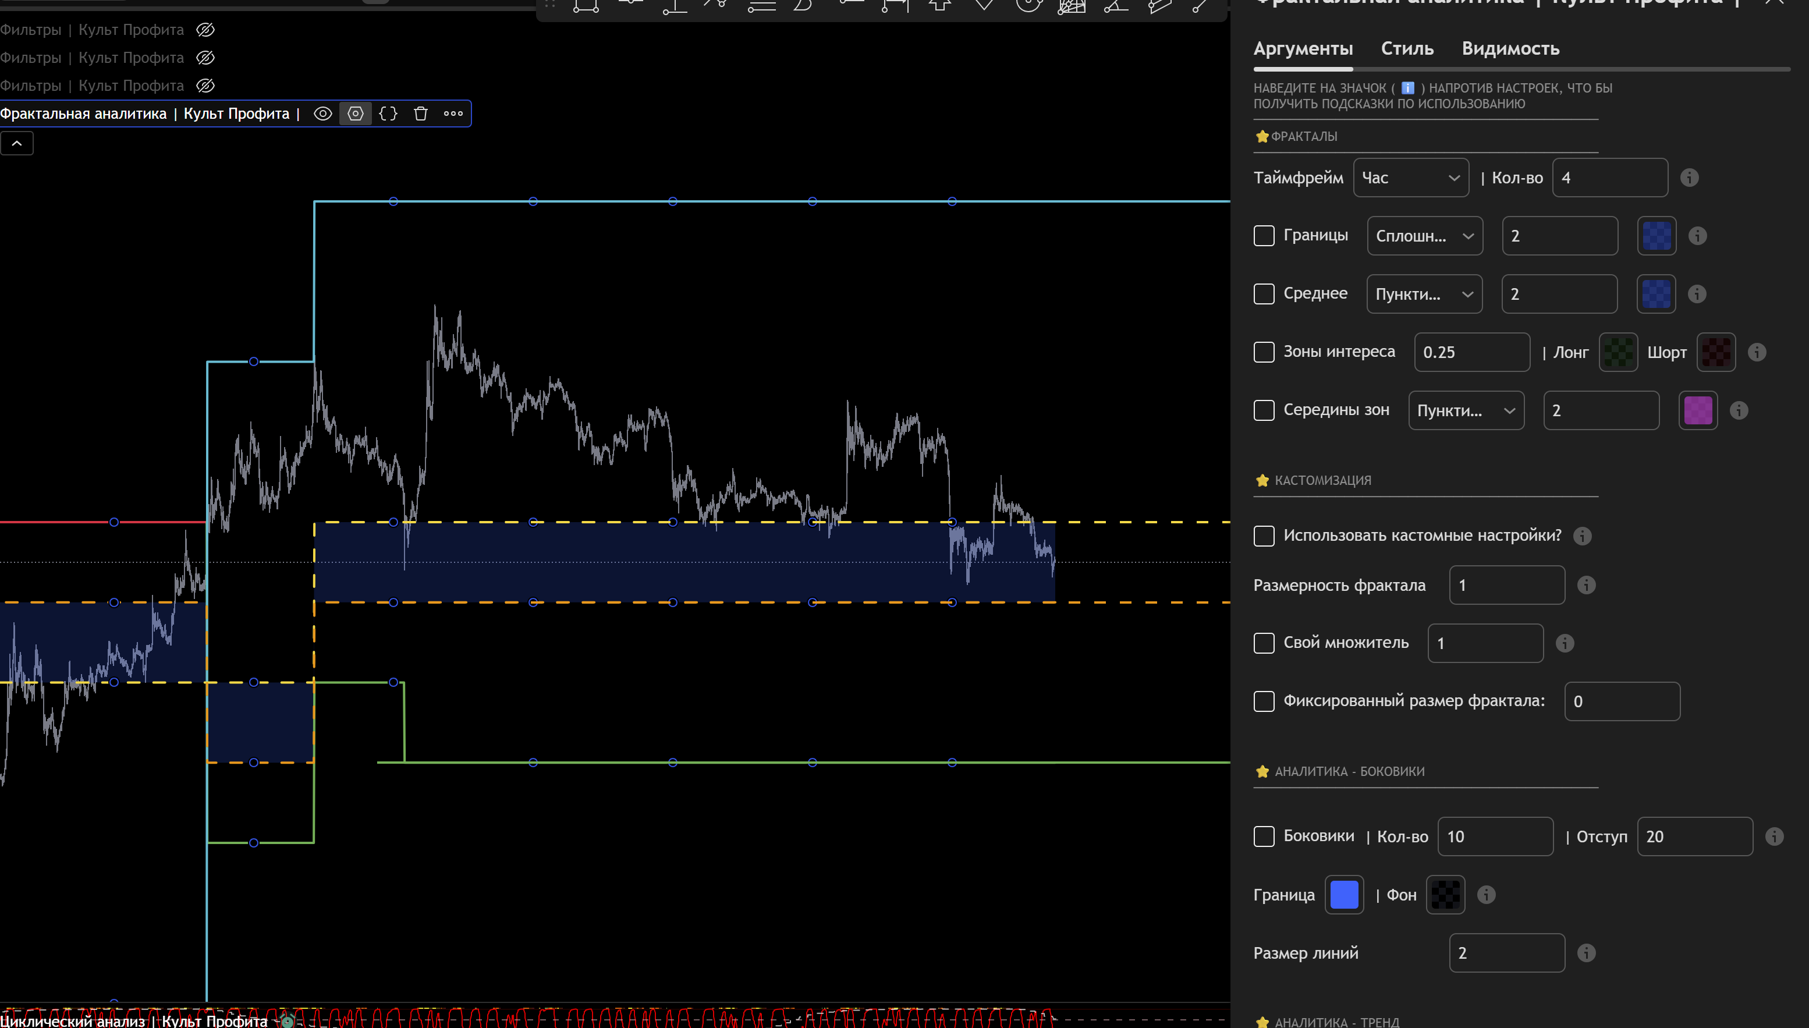Screen dimensions: 1809x1028
Task: Open the Середины зон purple color swatch
Action: [1697, 410]
